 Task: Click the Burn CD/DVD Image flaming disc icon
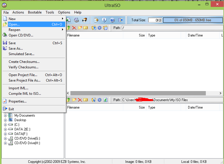click(x=85, y=20)
